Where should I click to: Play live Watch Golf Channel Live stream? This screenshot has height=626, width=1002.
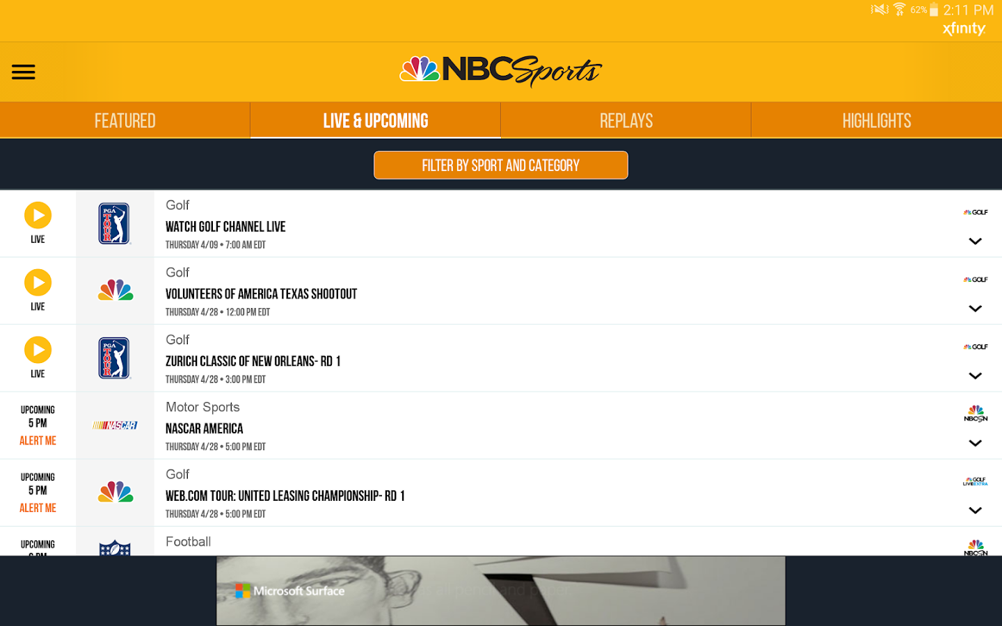click(x=38, y=215)
